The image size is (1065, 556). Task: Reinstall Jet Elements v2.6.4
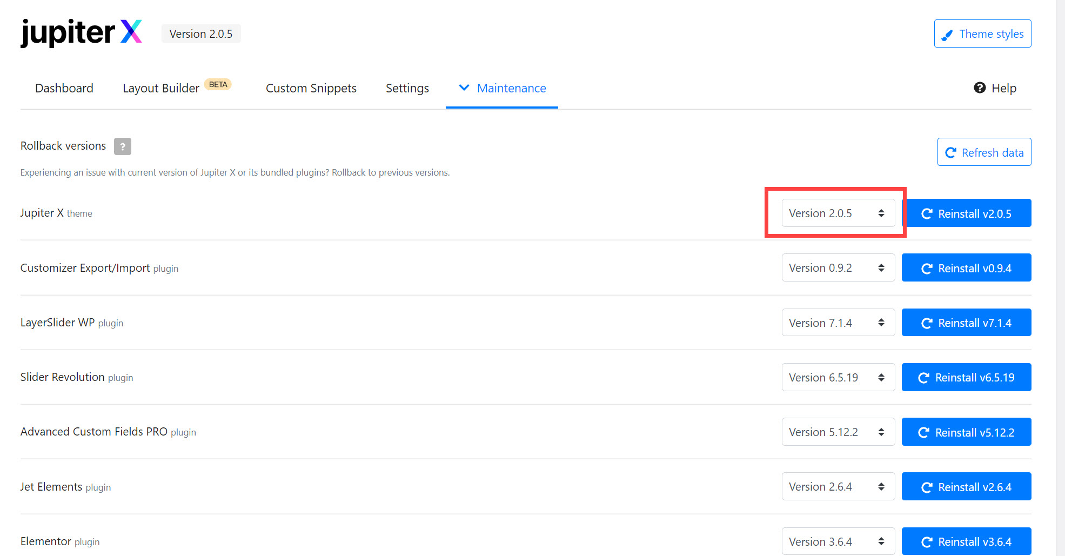click(x=966, y=486)
